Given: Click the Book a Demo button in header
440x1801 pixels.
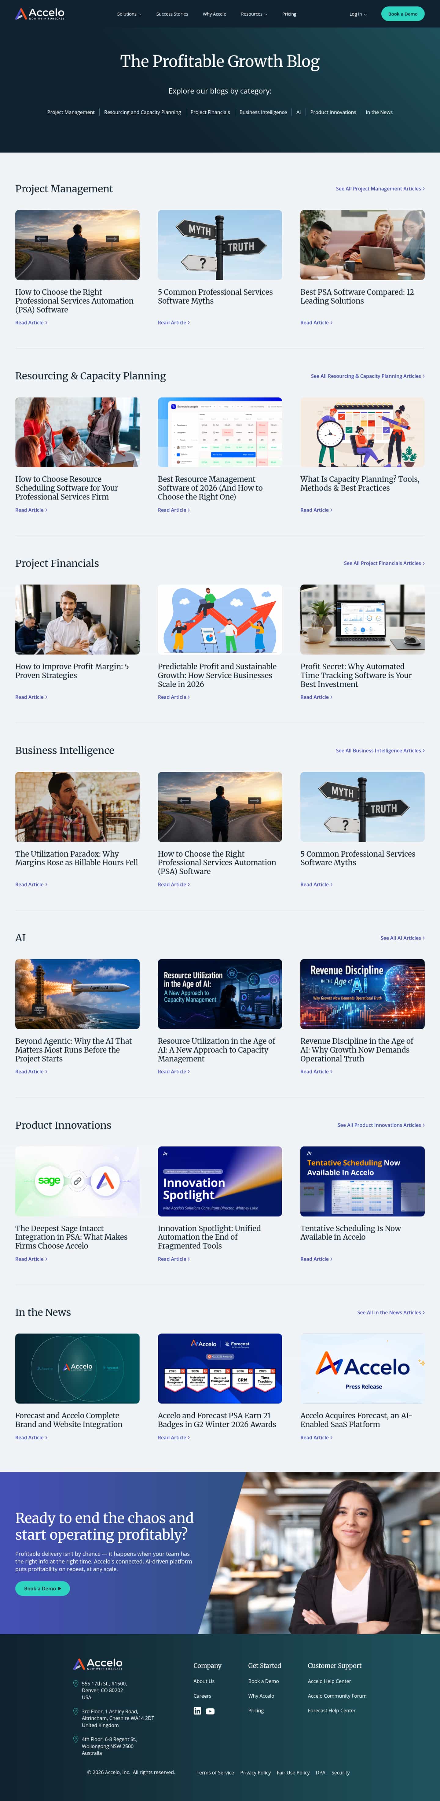Looking at the screenshot, I should (403, 14).
